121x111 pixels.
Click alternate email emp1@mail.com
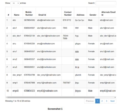pyautogui.click(x=107, y=83)
